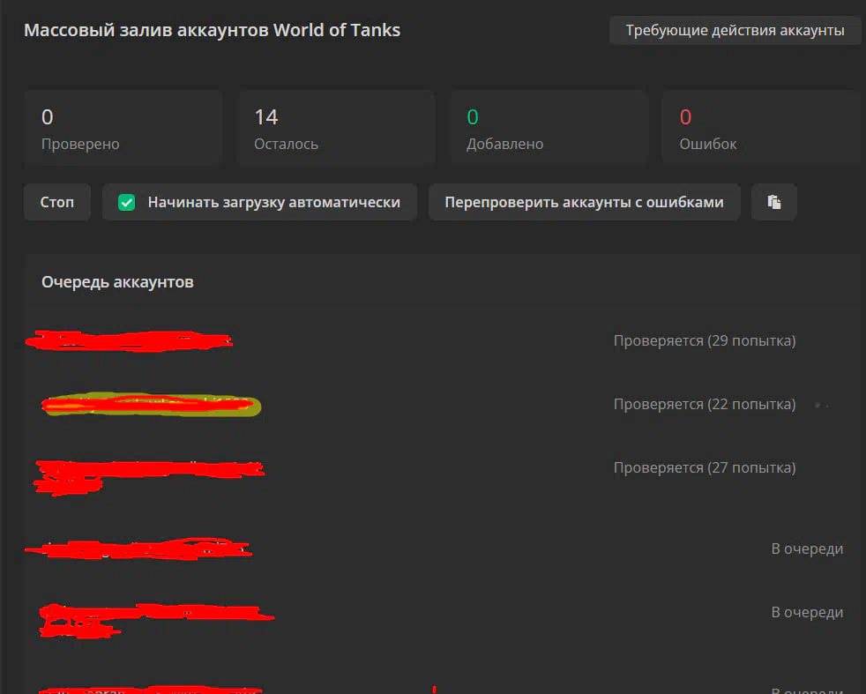Viewport: 866px width, 694px height.
Task: Click the page title 'Массовый залив аккаунтов World of Tanks'
Action: 212,30
